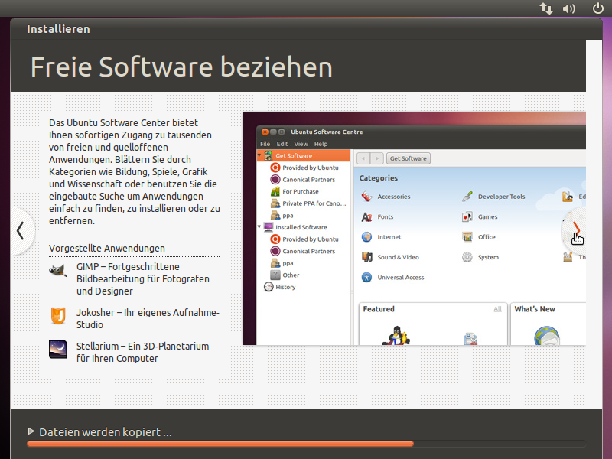Select 'Provided by Ubuntu' under Get Software
612x459 pixels.
(x=311, y=168)
